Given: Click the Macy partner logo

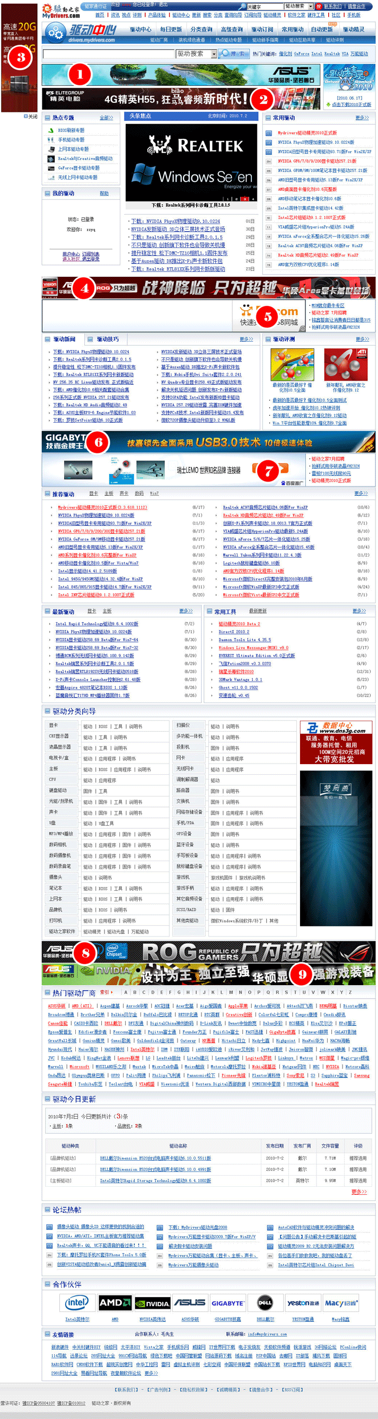Looking at the screenshot, I should coord(340,1302).
